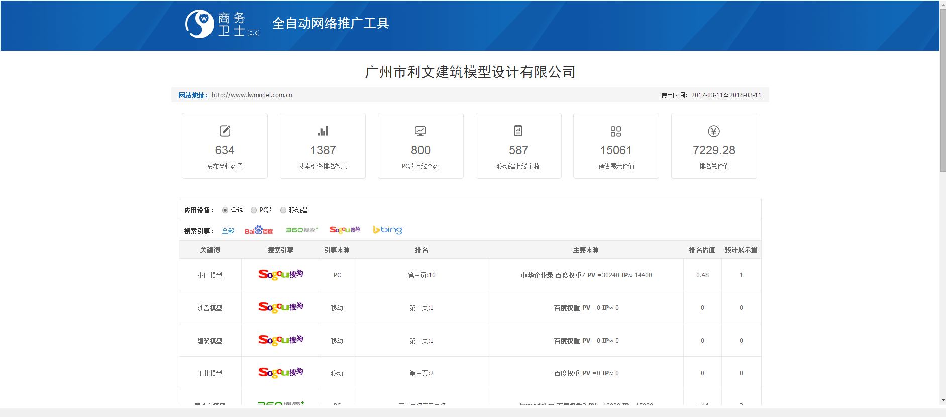Click the 排名总价值 card label
Viewport: 946px width, 417px height.
[714, 166]
